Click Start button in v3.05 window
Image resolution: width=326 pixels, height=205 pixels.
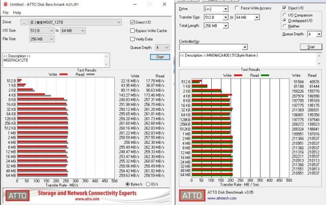pos(311,47)
